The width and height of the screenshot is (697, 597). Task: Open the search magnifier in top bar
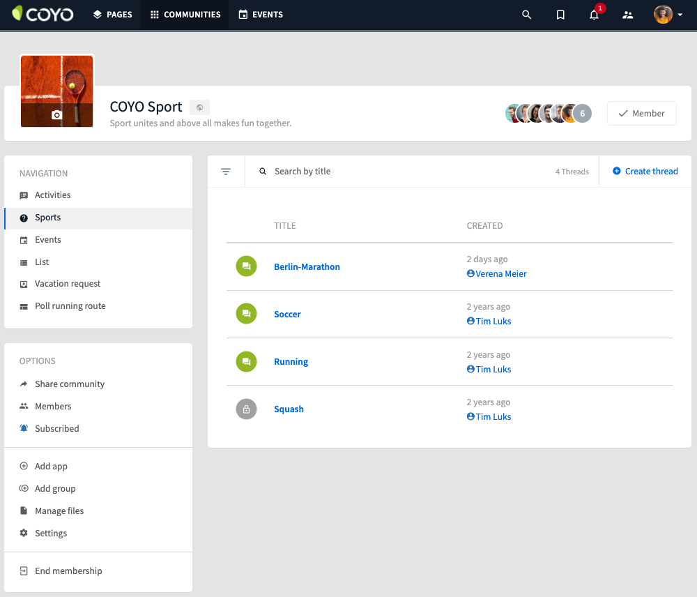[526, 15]
